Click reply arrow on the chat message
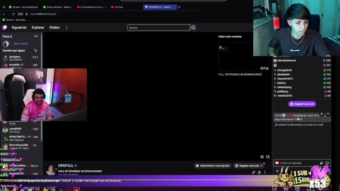The image size is (340, 191). [x=328, y=114]
